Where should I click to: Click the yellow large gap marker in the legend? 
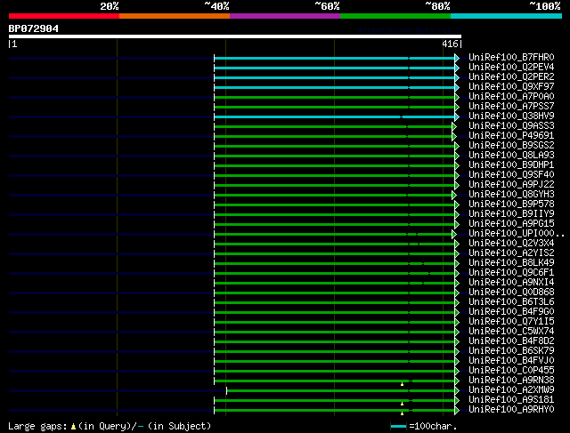click(x=73, y=427)
